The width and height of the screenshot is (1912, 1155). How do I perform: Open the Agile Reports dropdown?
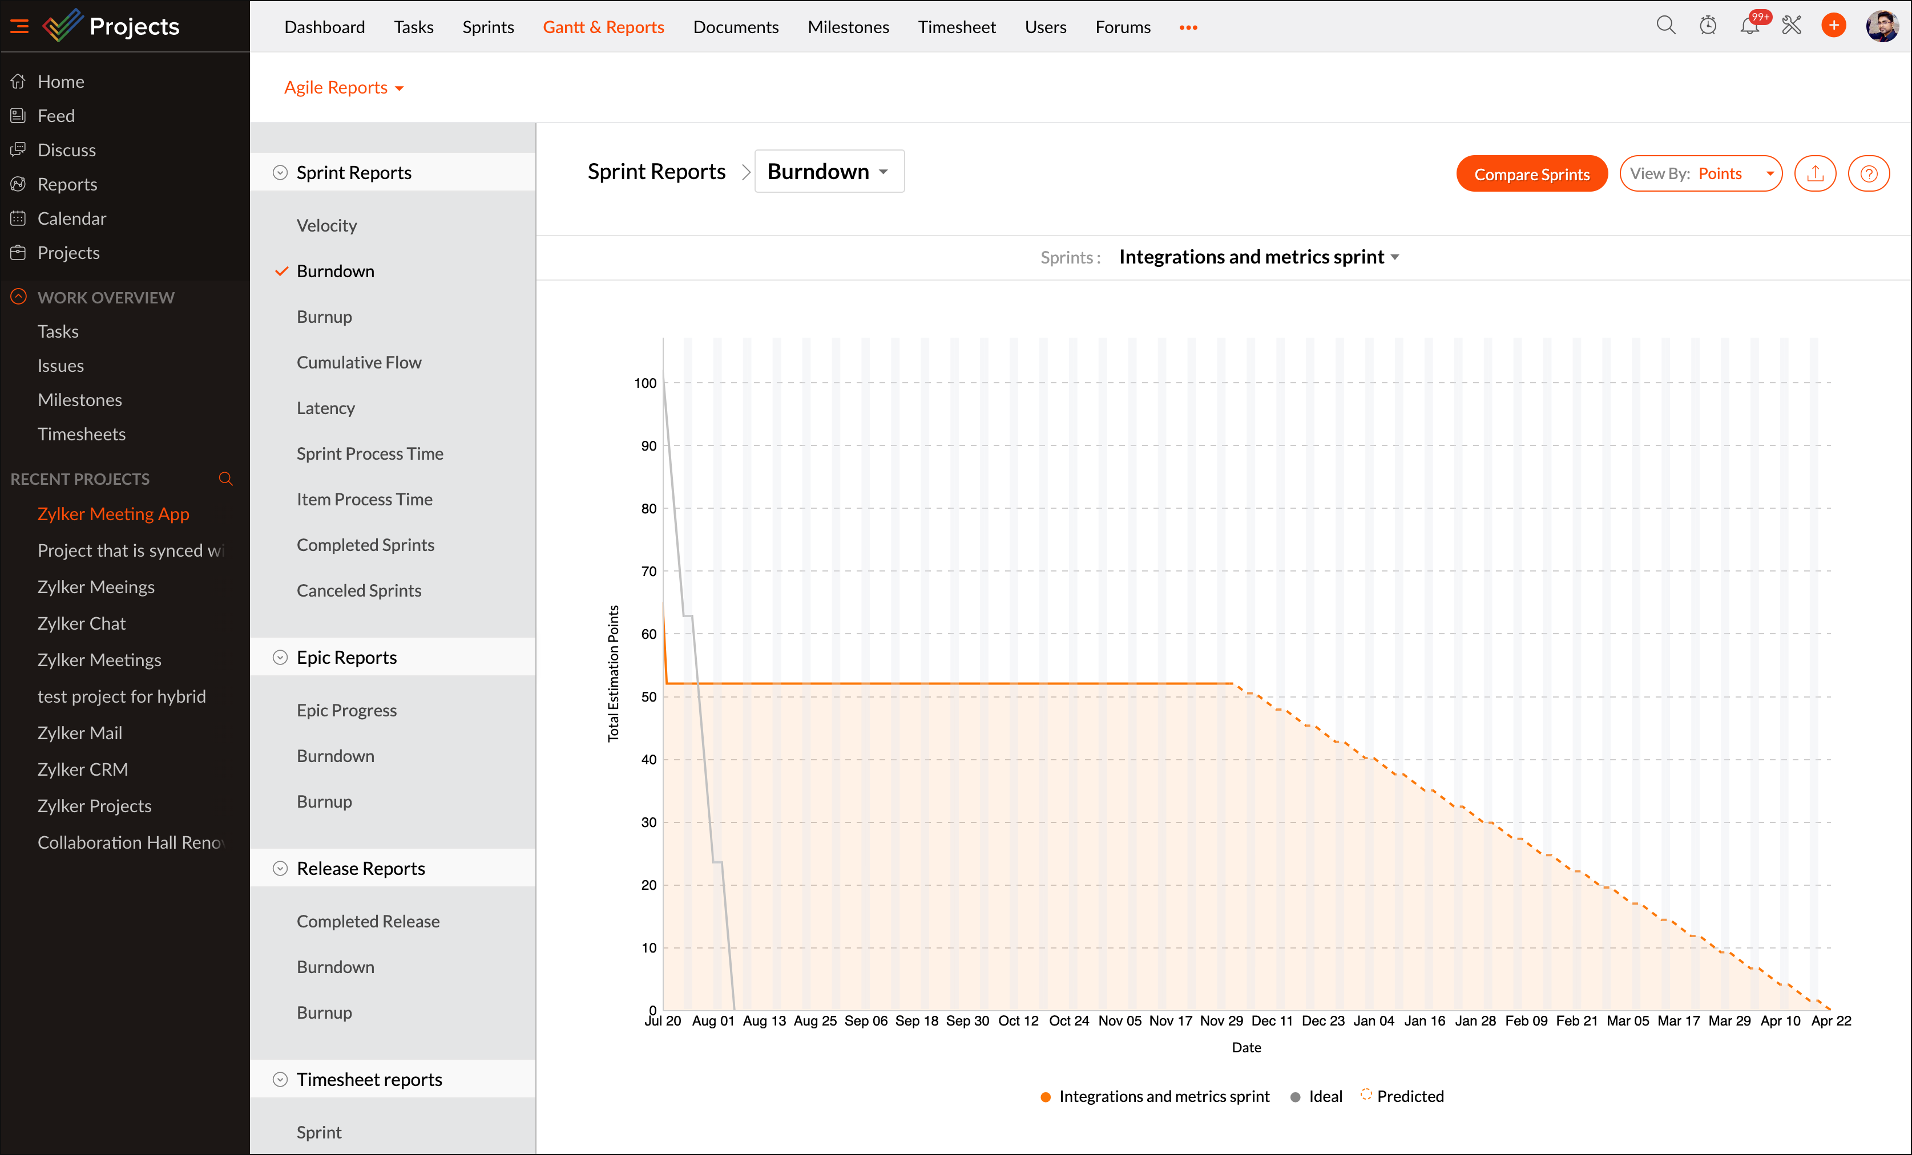click(344, 88)
